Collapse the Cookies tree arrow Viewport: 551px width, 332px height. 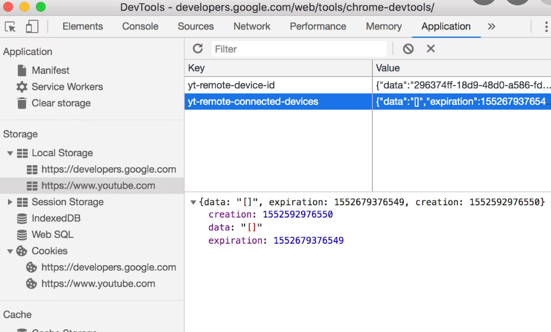click(x=10, y=251)
